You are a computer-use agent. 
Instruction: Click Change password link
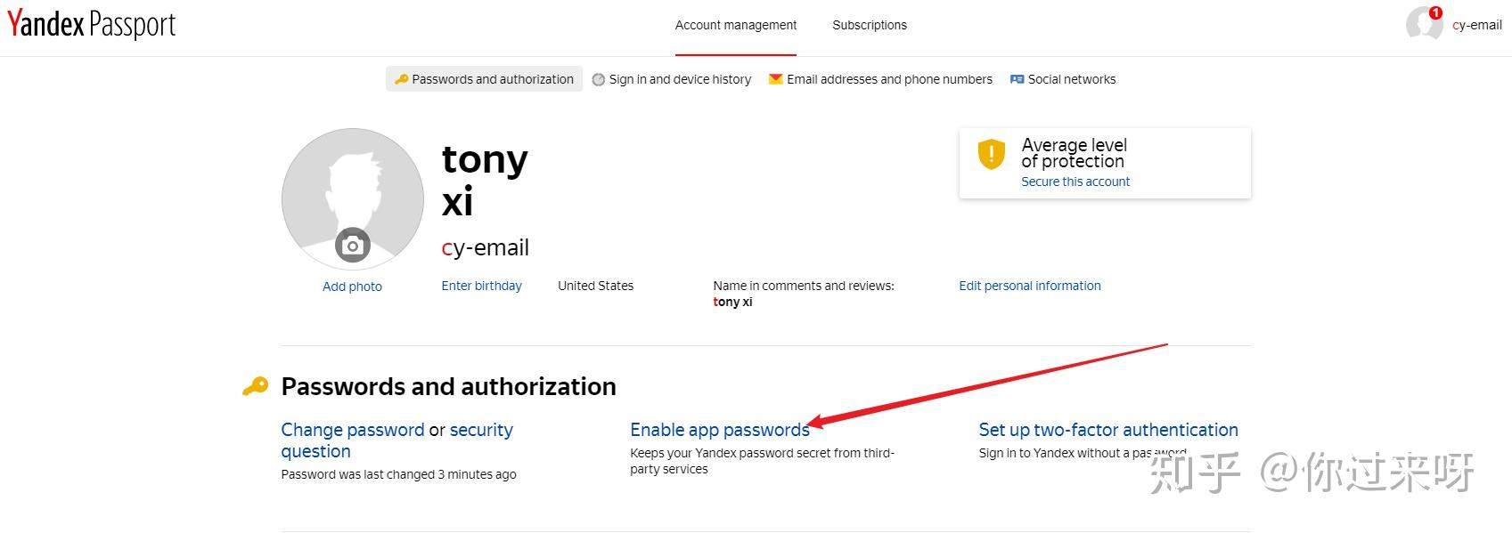click(353, 430)
